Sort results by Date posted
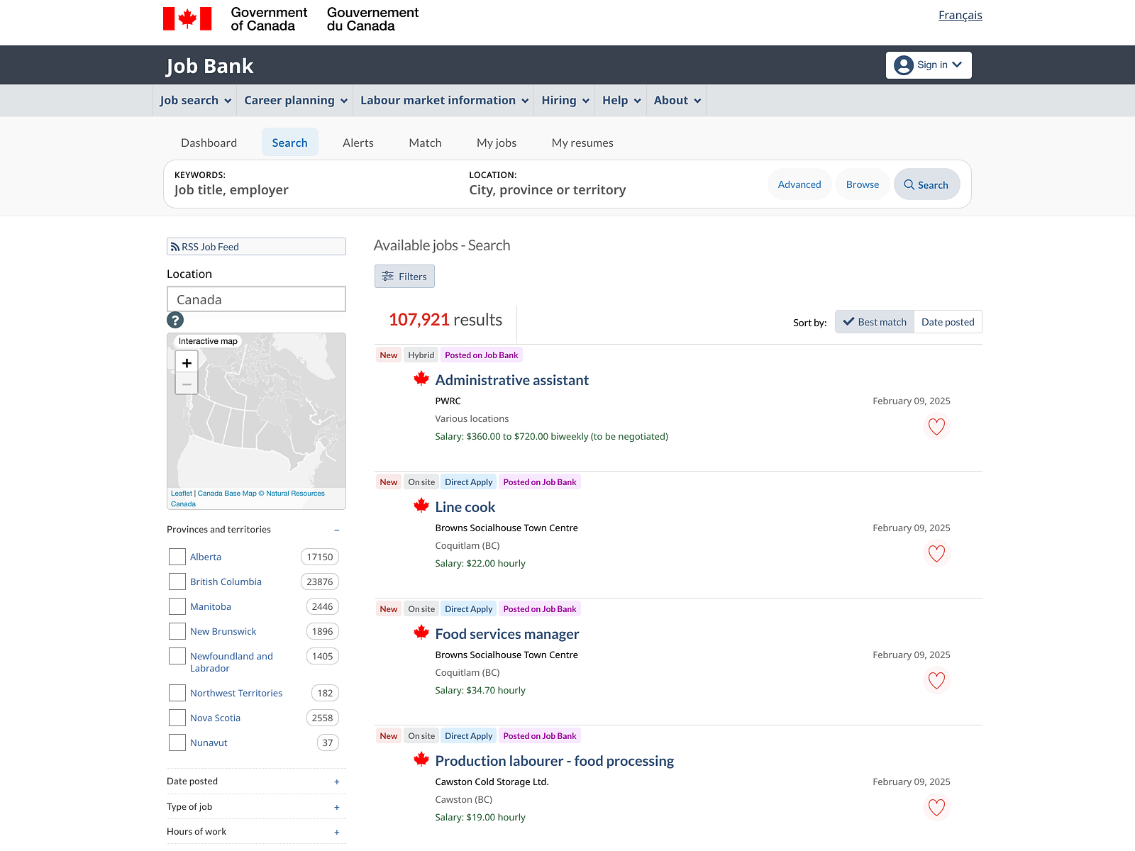This screenshot has width=1135, height=851. point(948,322)
